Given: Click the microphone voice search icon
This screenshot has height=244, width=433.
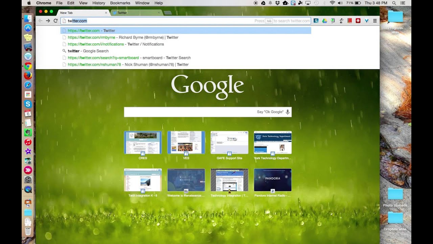Looking at the screenshot, I should [288, 112].
